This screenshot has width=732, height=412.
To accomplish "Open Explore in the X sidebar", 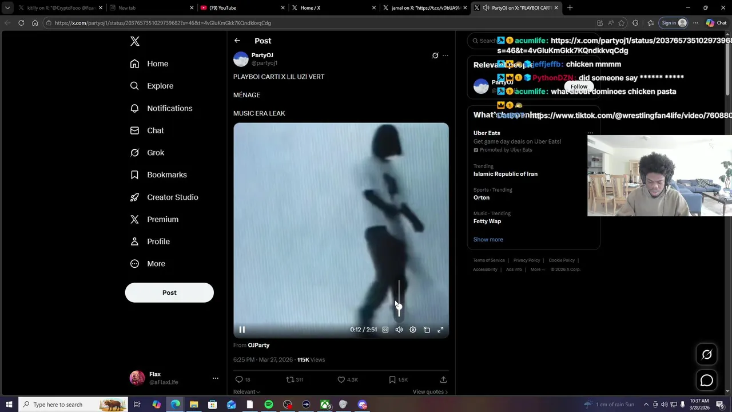I will pos(152,86).
